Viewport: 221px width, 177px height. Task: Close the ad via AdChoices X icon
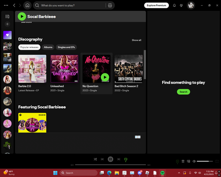point(139,137)
